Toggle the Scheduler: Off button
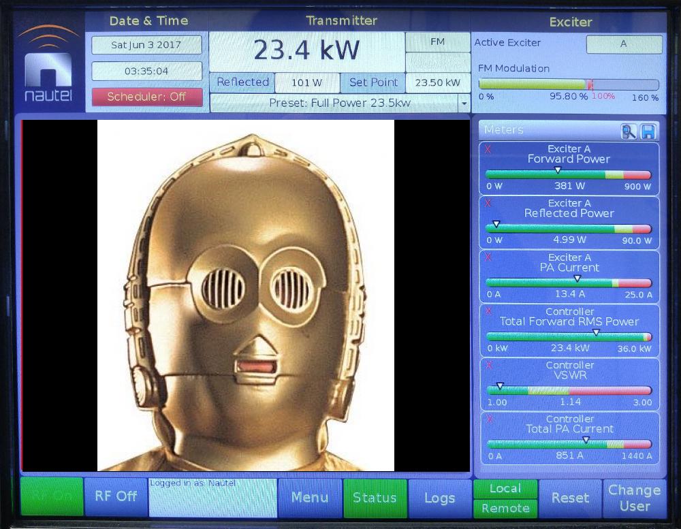Image resolution: width=681 pixels, height=529 pixels. (x=146, y=97)
